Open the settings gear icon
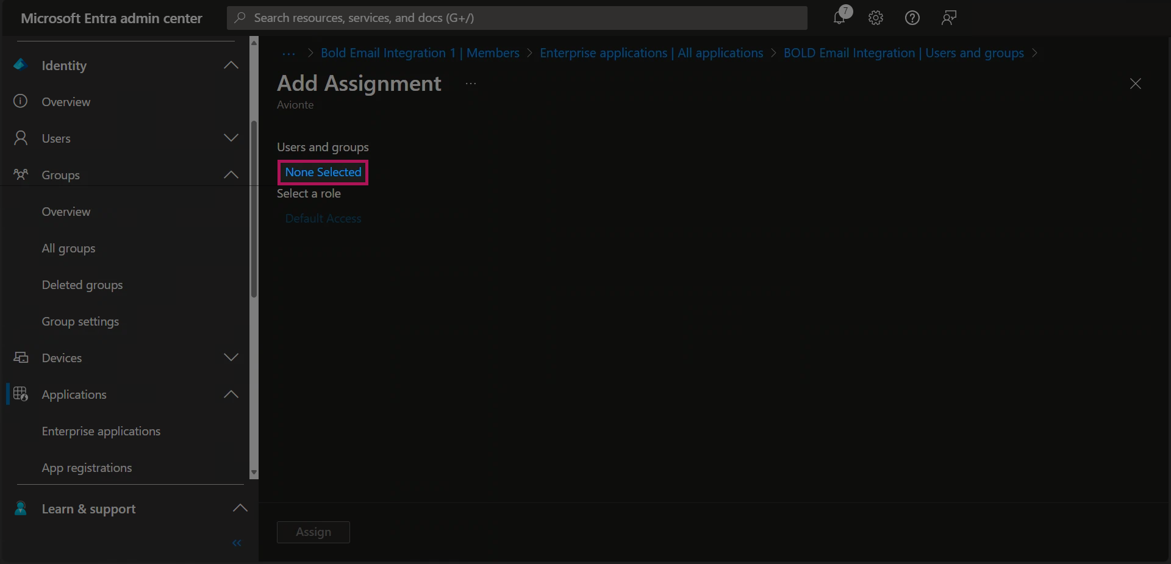Viewport: 1171px width, 564px height. [876, 18]
